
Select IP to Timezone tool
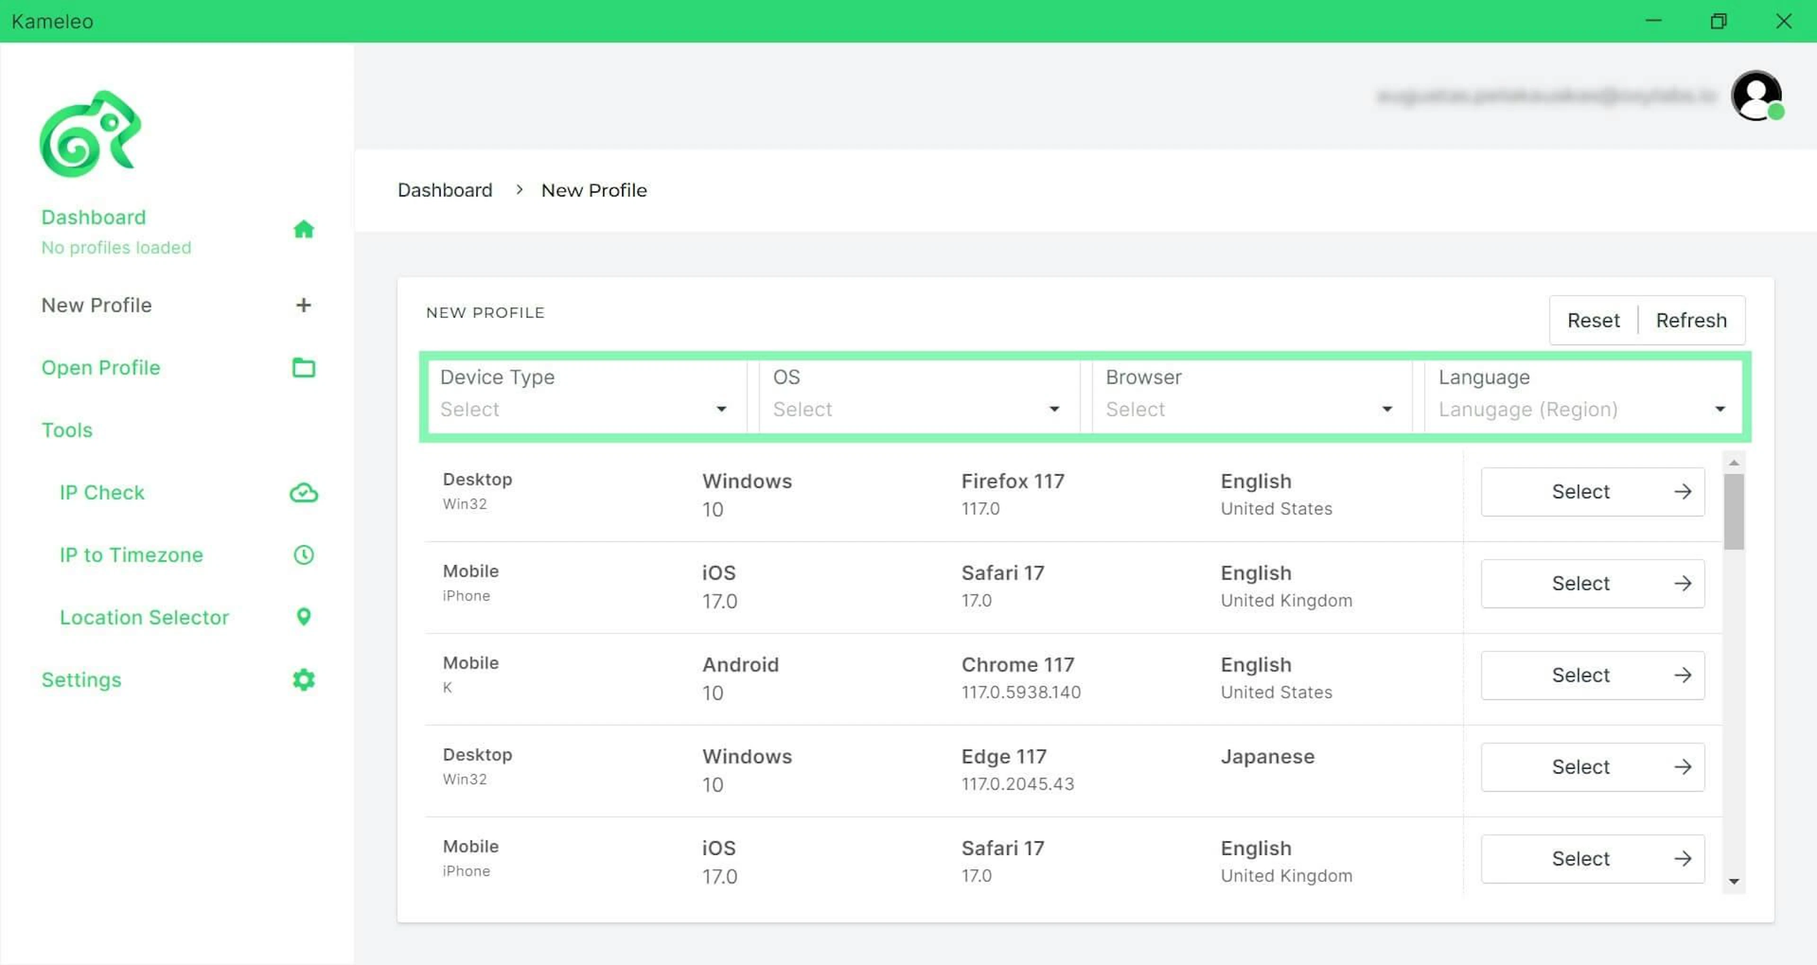click(131, 555)
